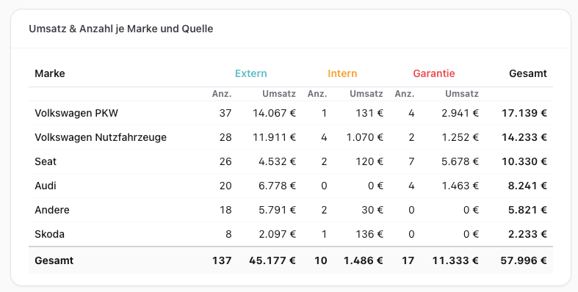Viewport: 578px width, 292px height.
Task: Click Volkswagen Nutzfahrzeuge extern count '28'
Action: tap(225, 137)
